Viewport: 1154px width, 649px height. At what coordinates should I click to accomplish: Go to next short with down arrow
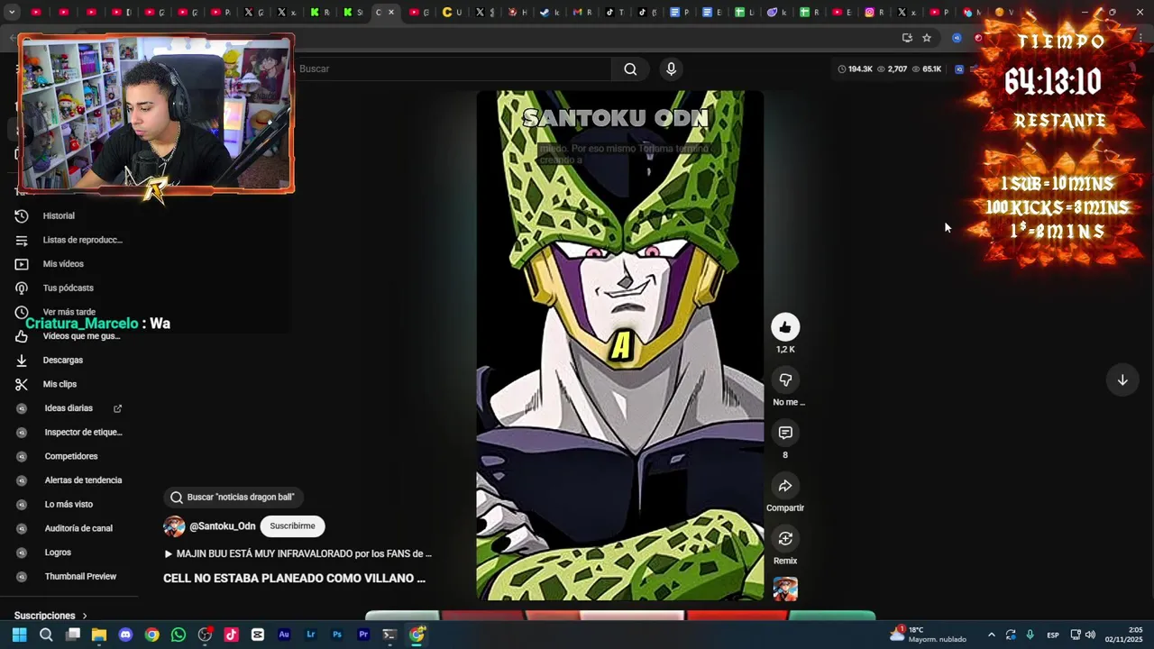point(1122,380)
